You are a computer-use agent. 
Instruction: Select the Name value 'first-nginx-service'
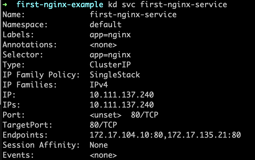click(x=133, y=15)
